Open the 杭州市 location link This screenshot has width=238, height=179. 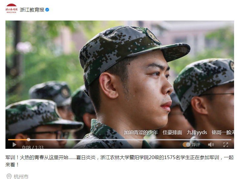21,177
